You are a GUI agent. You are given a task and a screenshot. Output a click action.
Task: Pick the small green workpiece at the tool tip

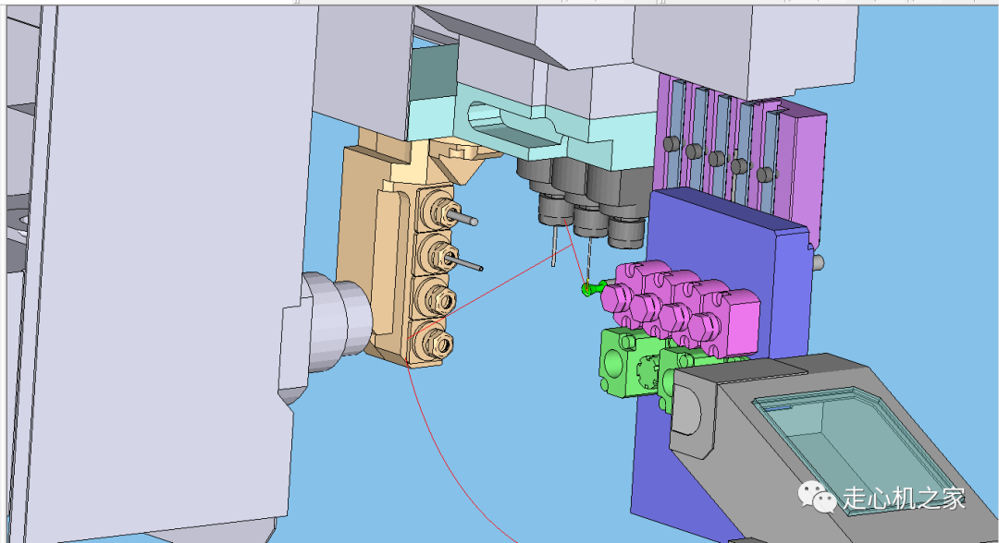pos(591,289)
